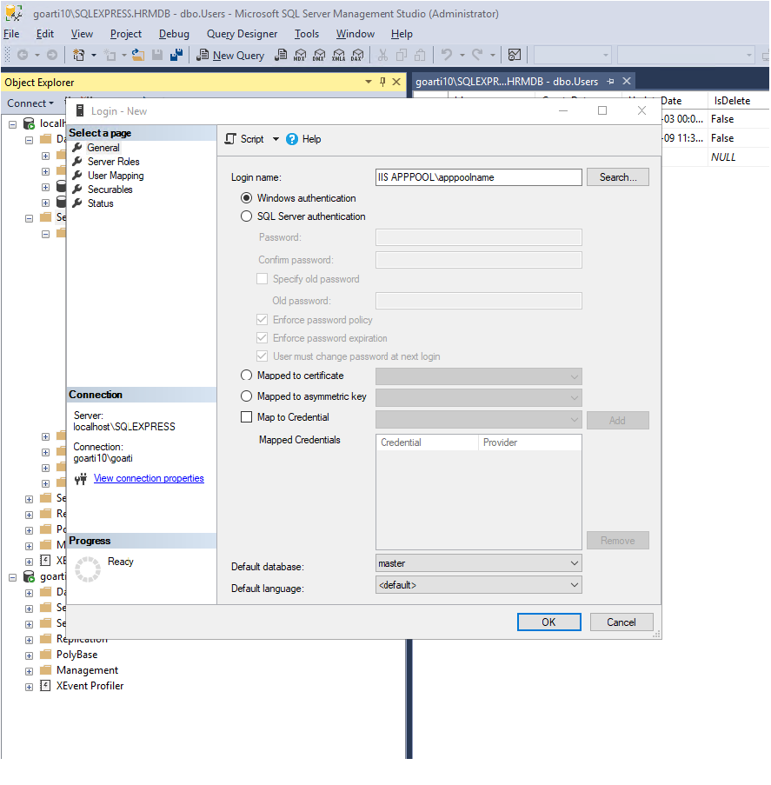Click the Open File folder icon

point(138,55)
